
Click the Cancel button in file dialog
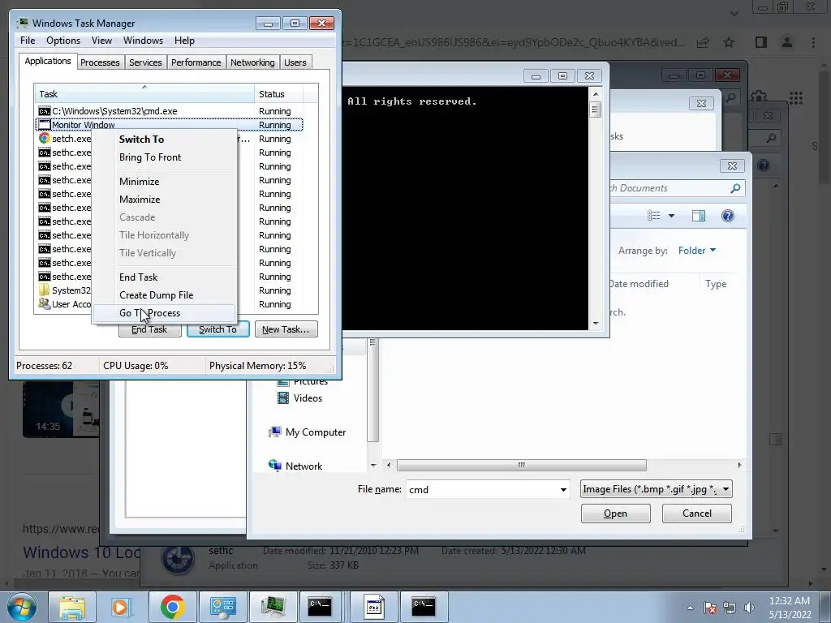(697, 513)
